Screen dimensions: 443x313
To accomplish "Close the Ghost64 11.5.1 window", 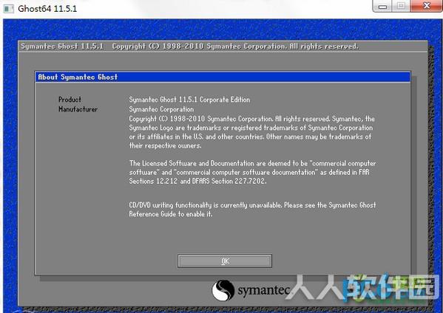I will pyautogui.click(x=427, y=6).
